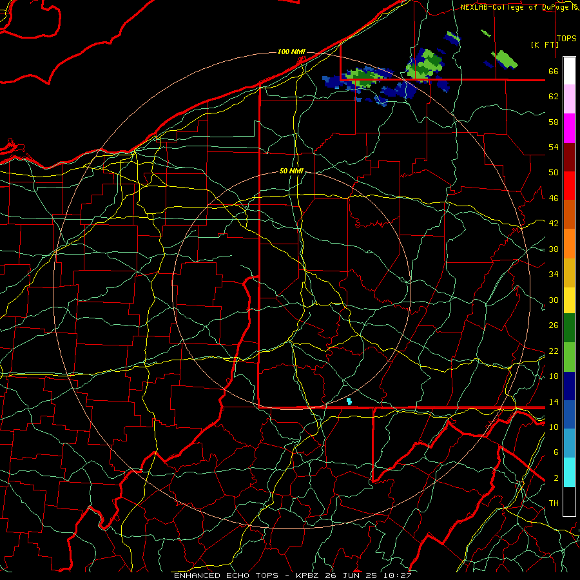Click the '58' scale value

554,122
